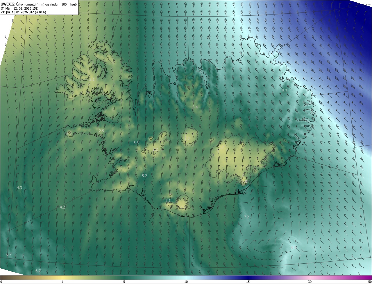Screen dimensions: 372x284
Task: Click the colour scale tick label 10
Action: click(186, 282)
